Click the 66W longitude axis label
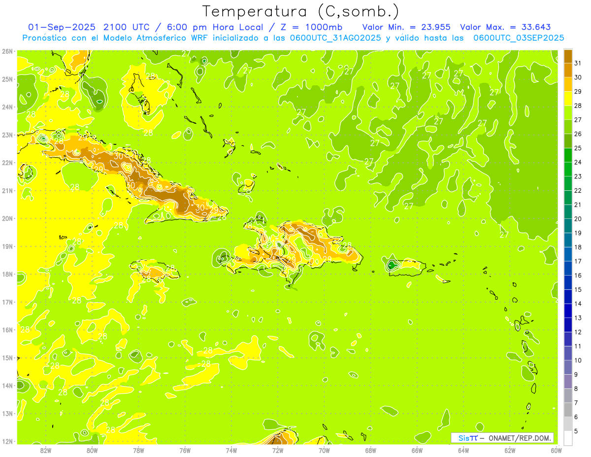Image resolution: width=591 pixels, height=457 pixels. (417, 450)
